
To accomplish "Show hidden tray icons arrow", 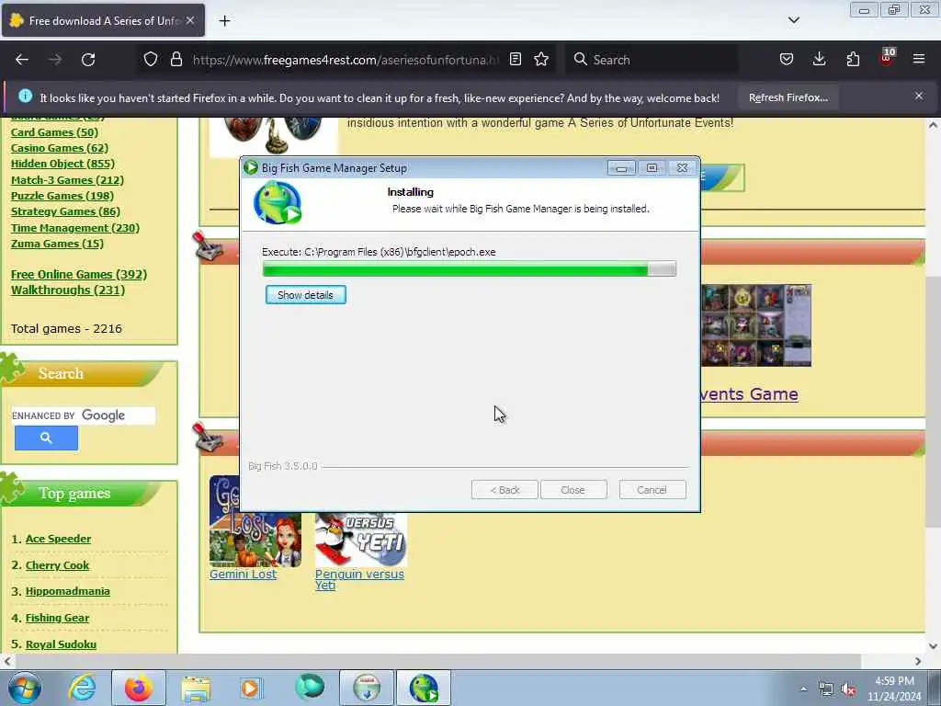I will tap(803, 689).
